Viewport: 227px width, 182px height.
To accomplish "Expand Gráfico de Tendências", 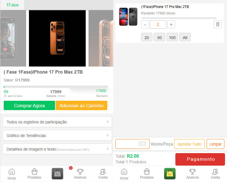I will [57, 135].
